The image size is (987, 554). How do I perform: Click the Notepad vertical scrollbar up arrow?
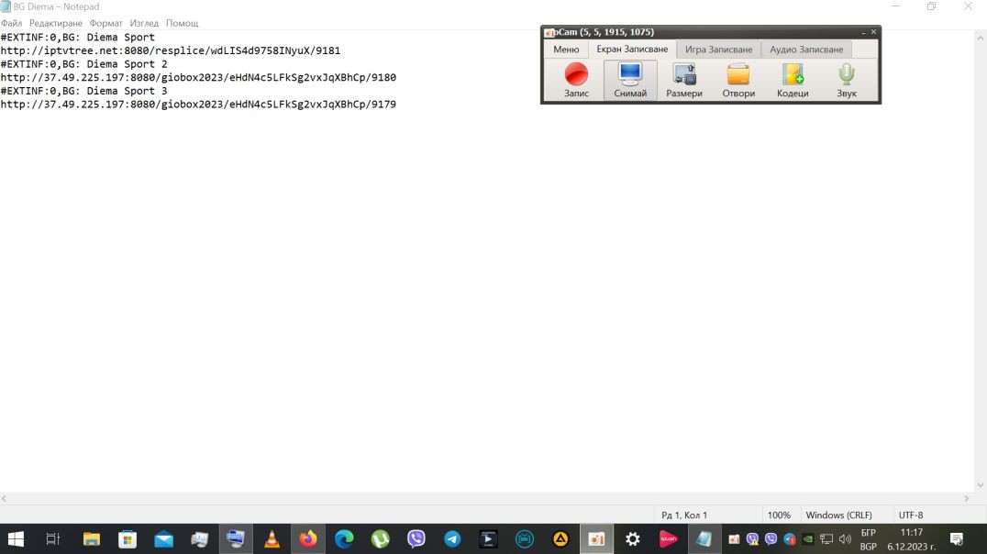coord(980,37)
